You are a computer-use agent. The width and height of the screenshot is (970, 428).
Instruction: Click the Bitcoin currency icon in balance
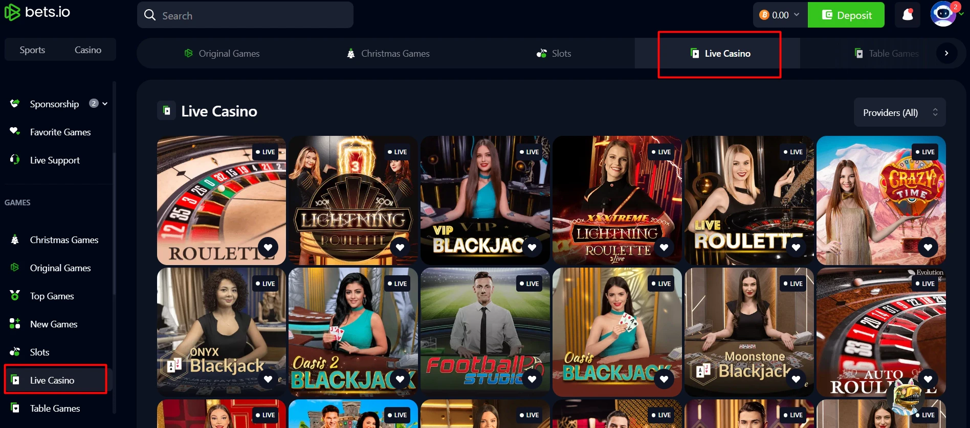pyautogui.click(x=764, y=15)
